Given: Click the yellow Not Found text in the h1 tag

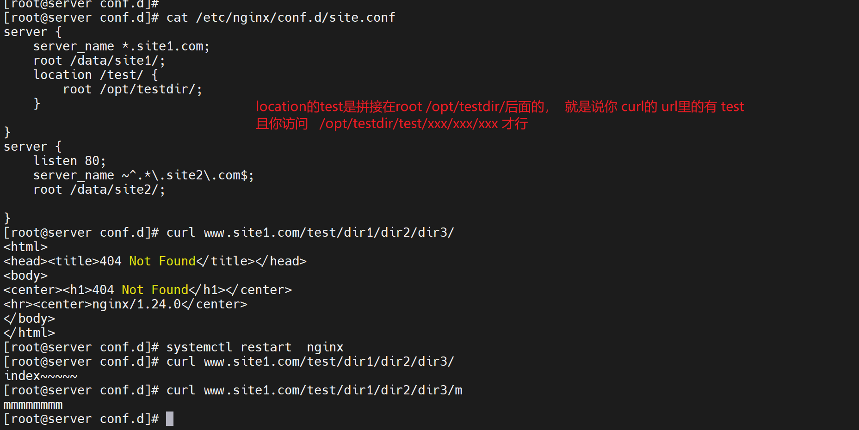Looking at the screenshot, I should coord(155,290).
